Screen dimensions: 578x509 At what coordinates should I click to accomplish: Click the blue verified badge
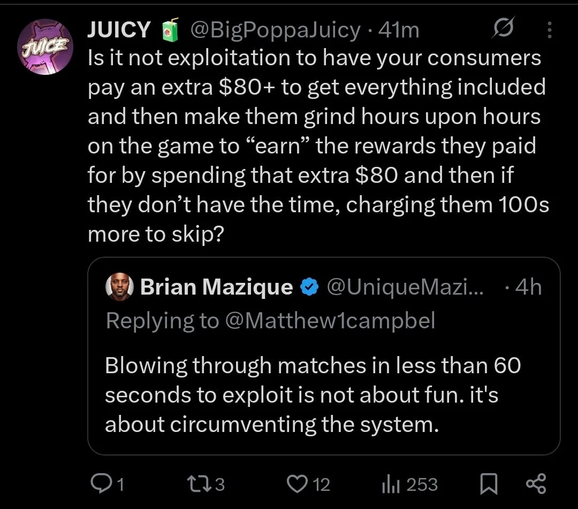(309, 287)
